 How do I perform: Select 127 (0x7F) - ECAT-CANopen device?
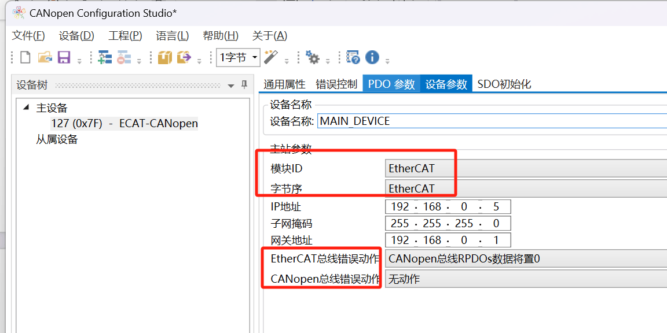pyautogui.click(x=124, y=124)
